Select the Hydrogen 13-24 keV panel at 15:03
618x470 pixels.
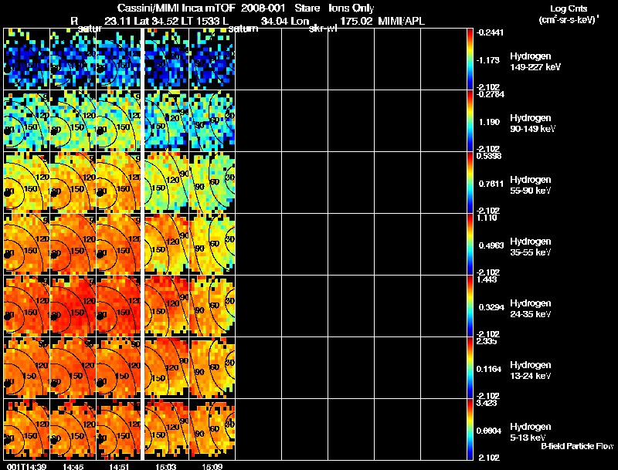coord(166,368)
